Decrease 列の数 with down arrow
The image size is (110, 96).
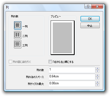pyautogui.click(x=97, y=71)
